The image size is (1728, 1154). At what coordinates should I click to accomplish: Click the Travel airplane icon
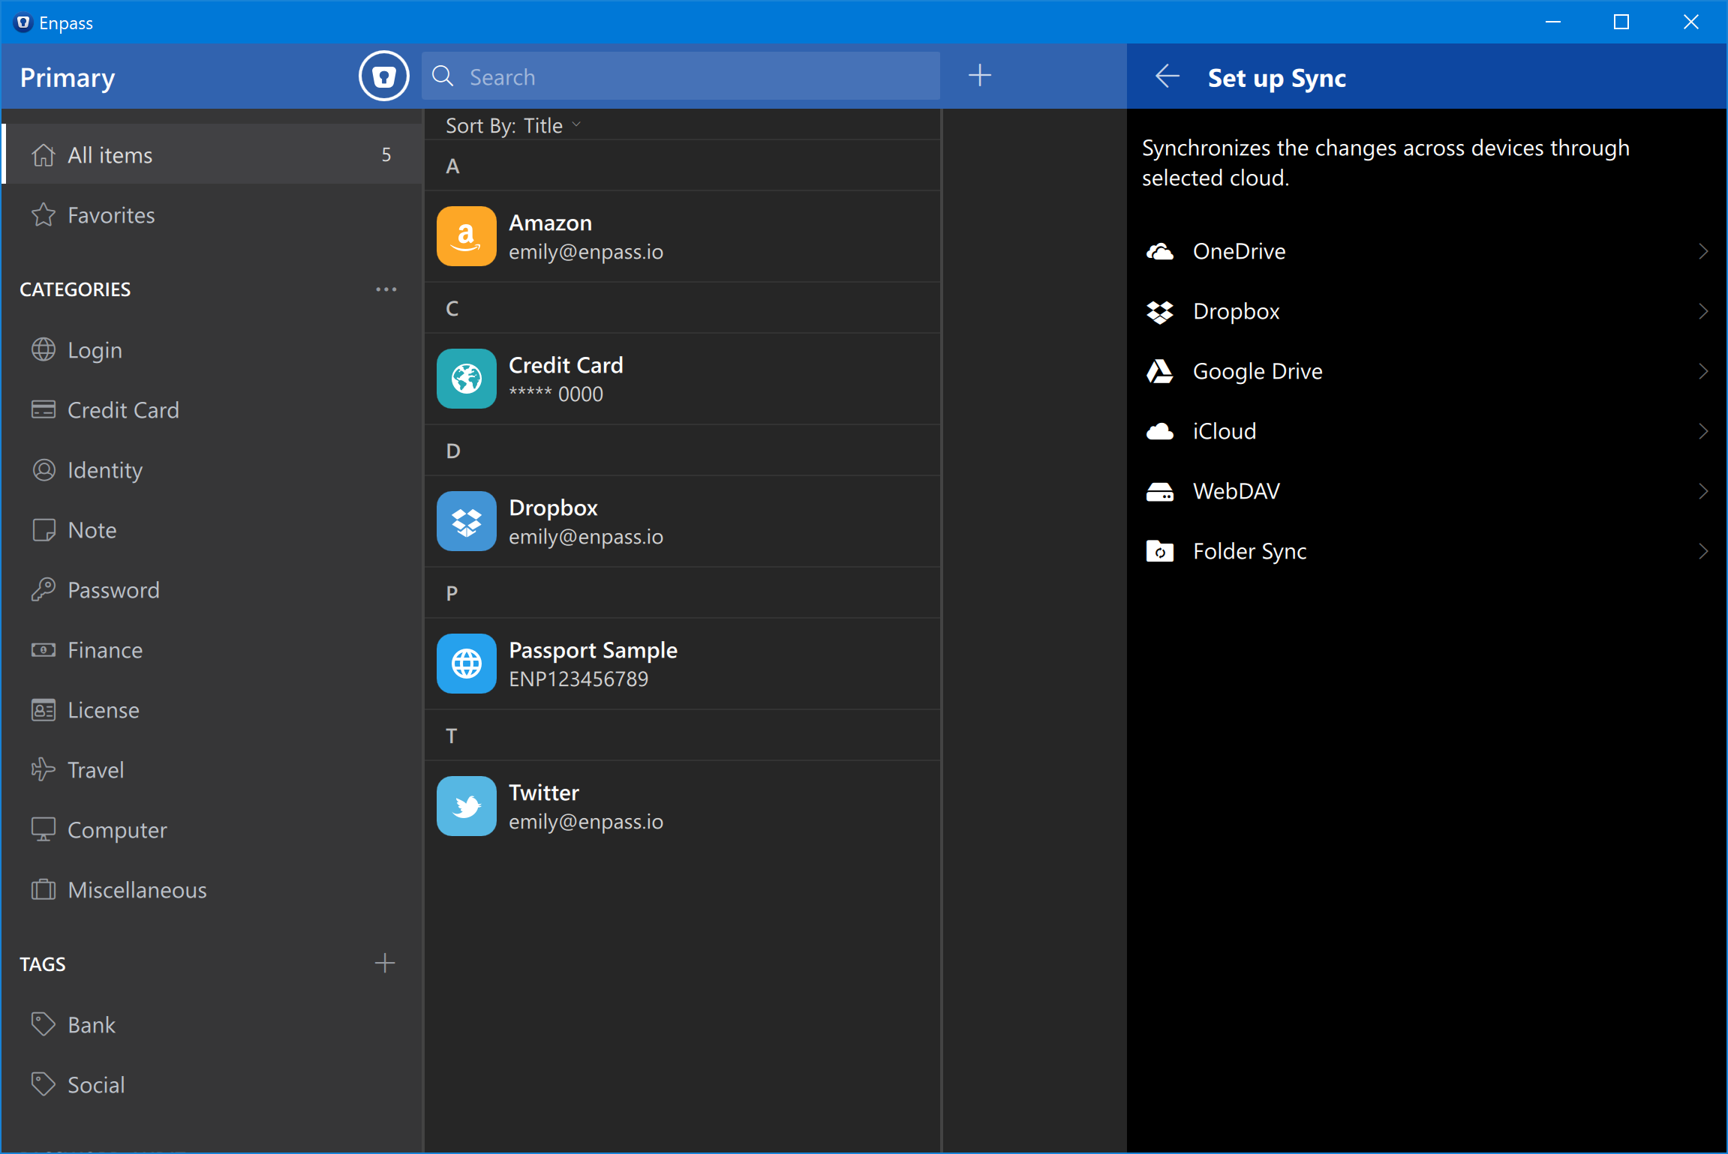pyautogui.click(x=44, y=769)
